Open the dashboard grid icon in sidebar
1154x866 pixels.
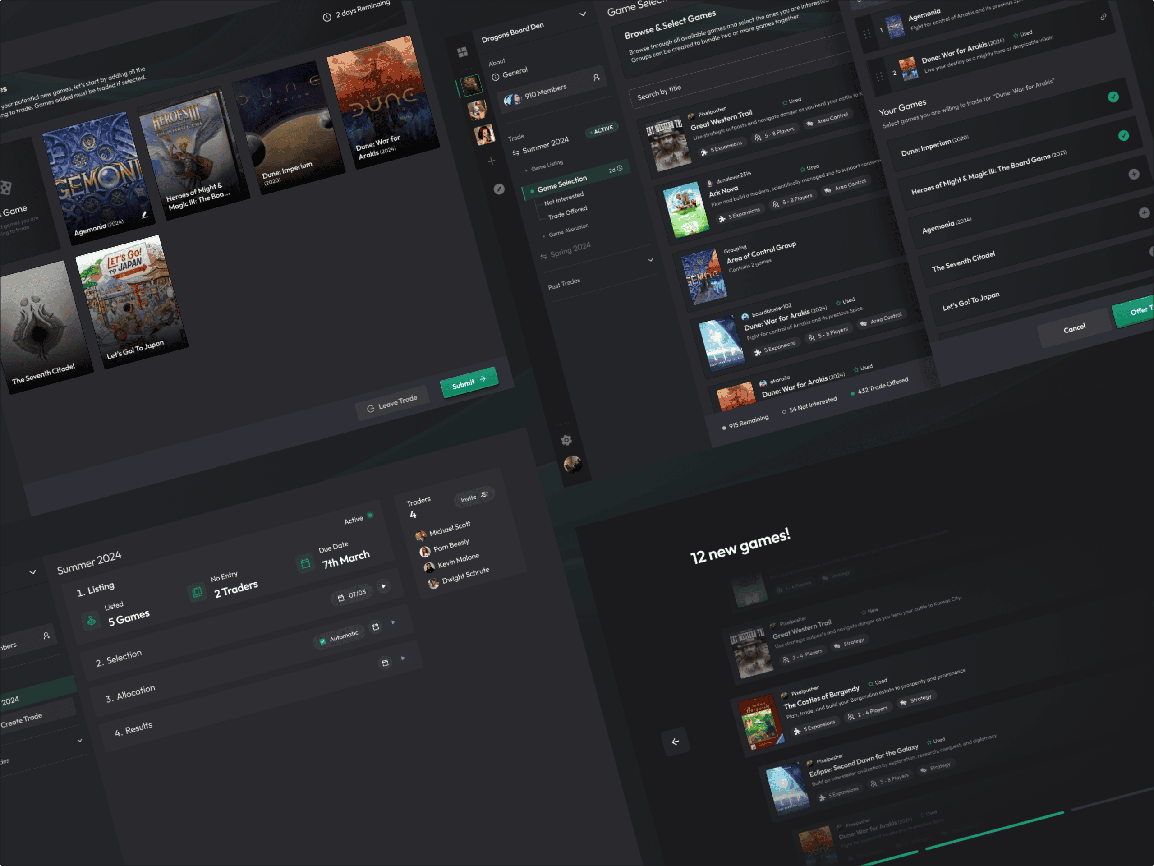tap(462, 52)
